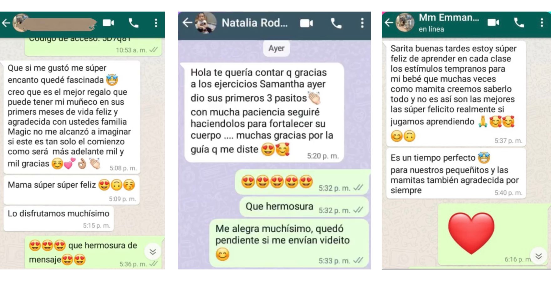551x281 pixels.
Task: Open Mm Emman... contact avatar
Action: click(x=405, y=23)
